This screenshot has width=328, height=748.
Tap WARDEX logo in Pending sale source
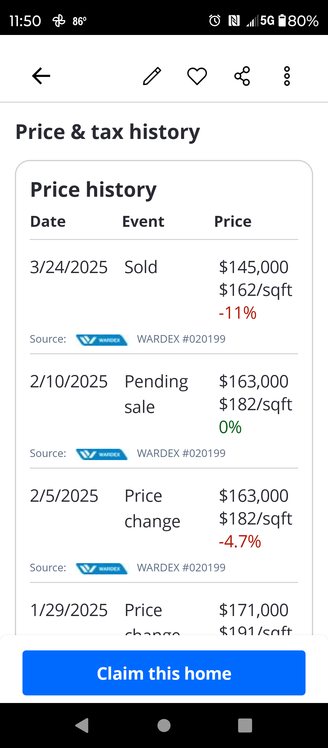pyautogui.click(x=102, y=454)
